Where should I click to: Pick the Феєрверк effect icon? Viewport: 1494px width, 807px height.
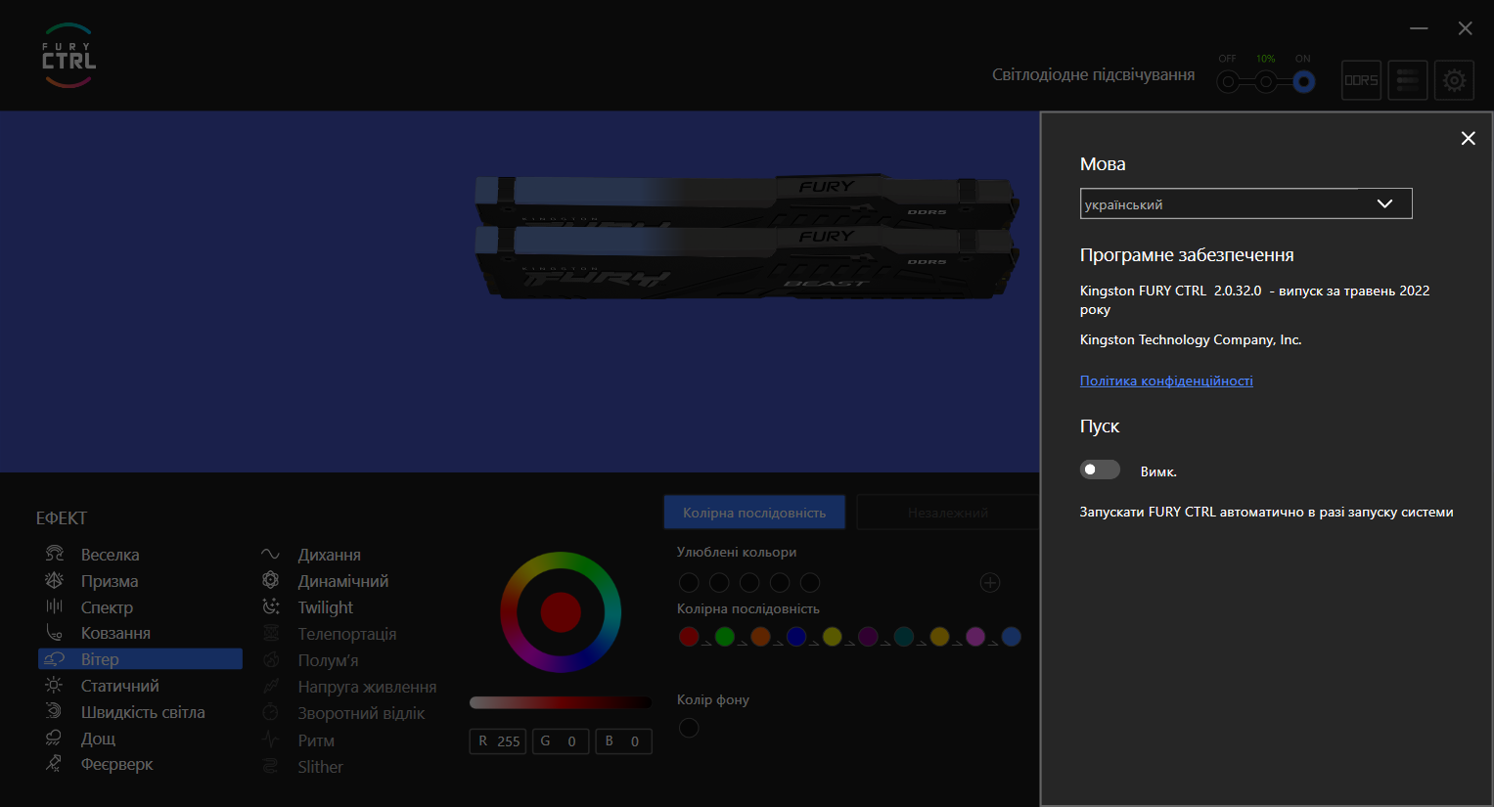55,764
